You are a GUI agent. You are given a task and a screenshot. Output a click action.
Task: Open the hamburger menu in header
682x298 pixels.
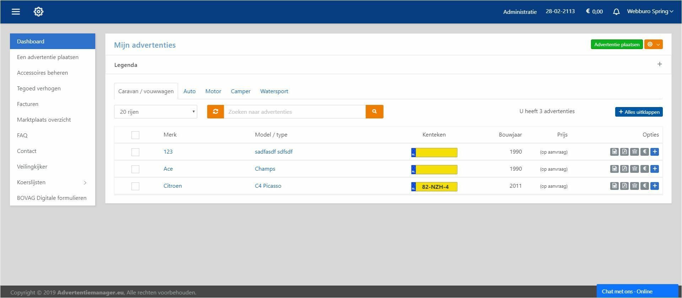(x=16, y=12)
